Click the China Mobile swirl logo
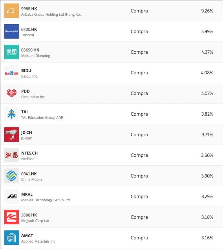Viewport: 223px width, 249px height. tap(12, 176)
